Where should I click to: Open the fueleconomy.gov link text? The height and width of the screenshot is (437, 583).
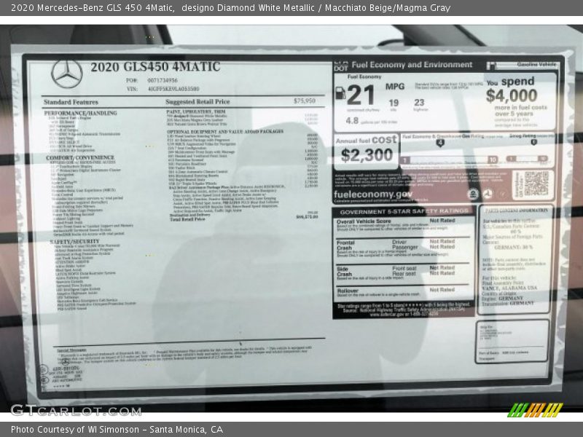pos(373,194)
